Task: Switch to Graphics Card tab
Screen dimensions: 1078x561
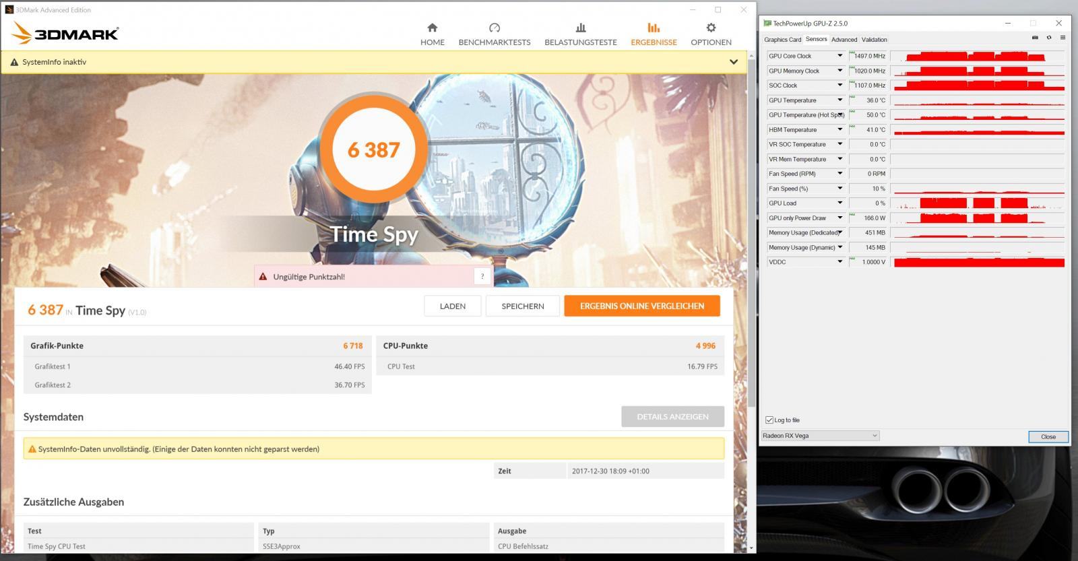Action: click(782, 40)
